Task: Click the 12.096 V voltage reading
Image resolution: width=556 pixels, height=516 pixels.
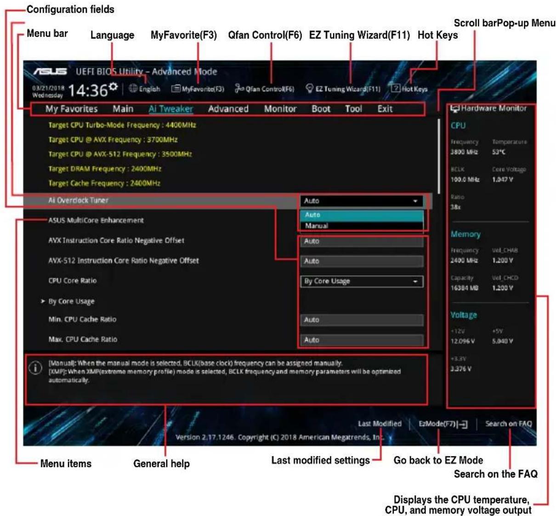Action: [x=463, y=341]
